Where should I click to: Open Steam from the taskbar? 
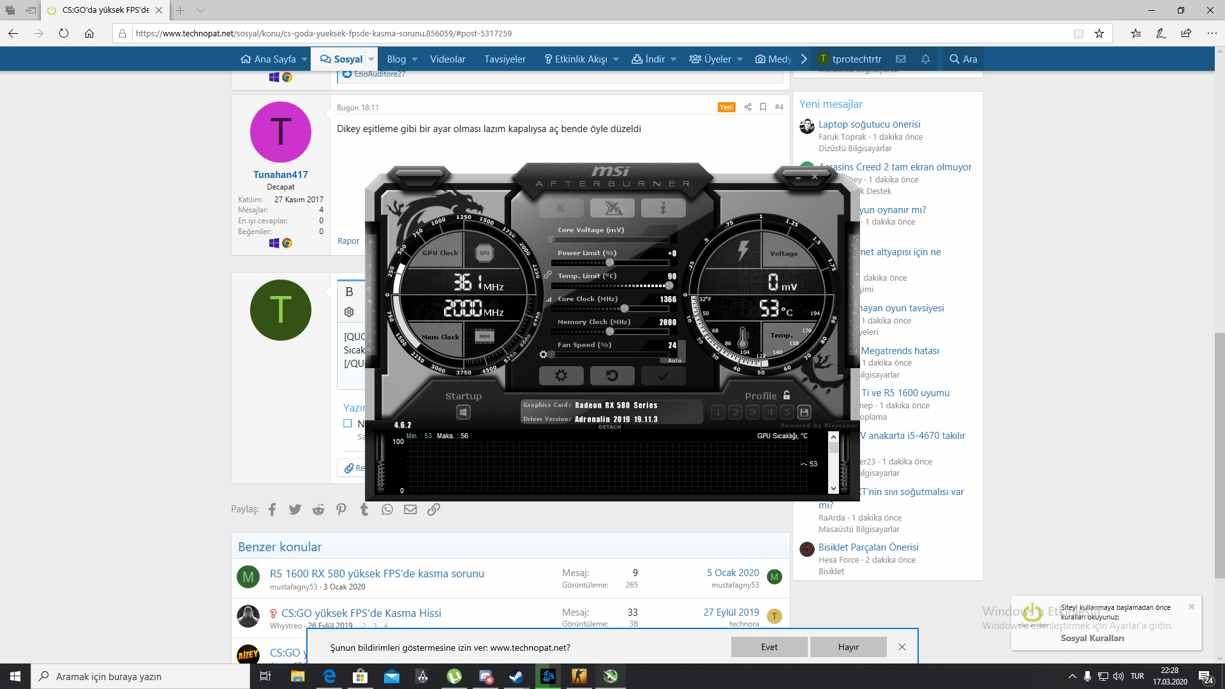coord(516,676)
